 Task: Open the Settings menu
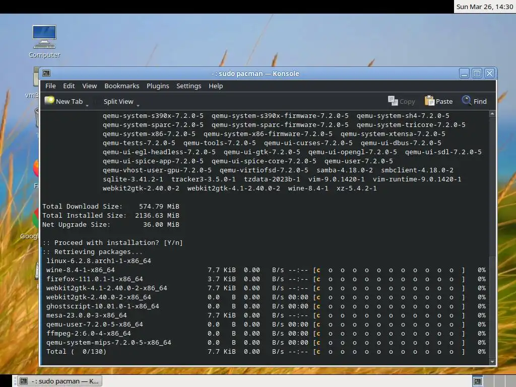188,86
